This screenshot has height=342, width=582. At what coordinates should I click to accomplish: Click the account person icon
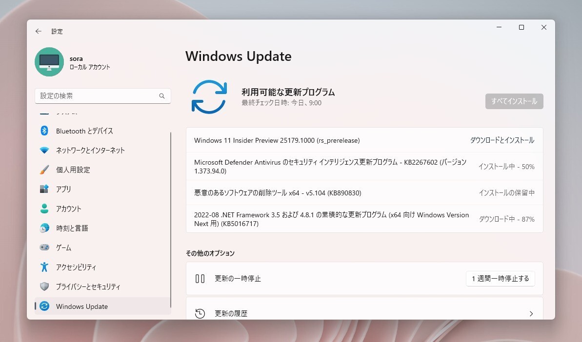[44, 209]
